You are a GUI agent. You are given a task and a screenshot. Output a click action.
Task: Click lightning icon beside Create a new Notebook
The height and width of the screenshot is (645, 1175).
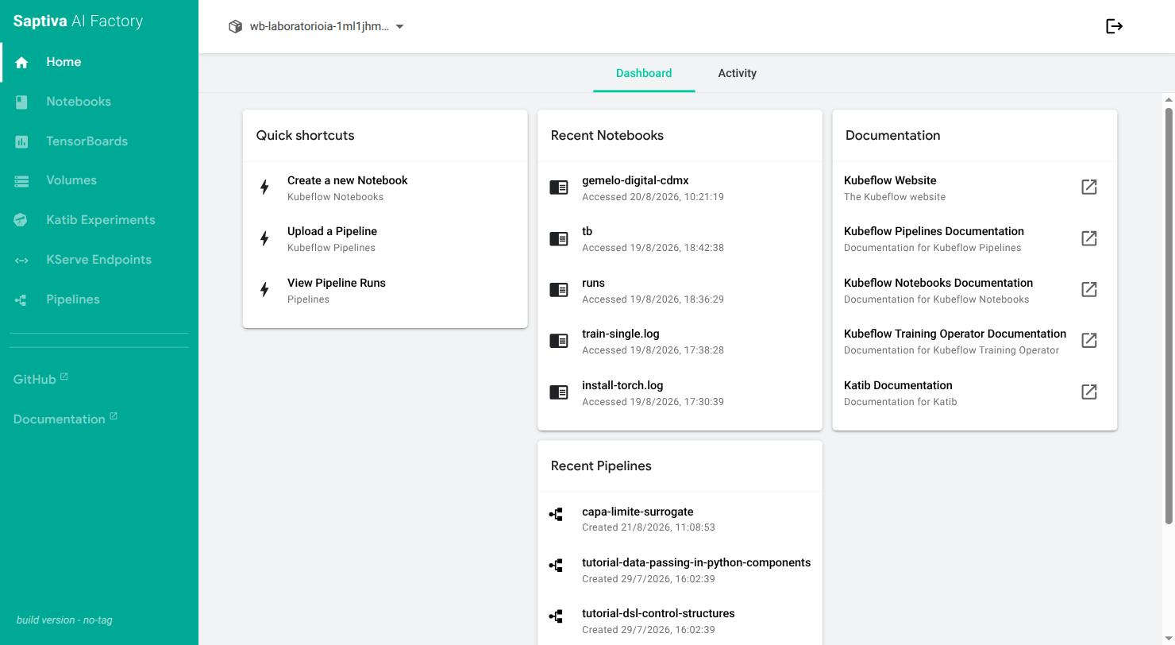click(x=264, y=187)
